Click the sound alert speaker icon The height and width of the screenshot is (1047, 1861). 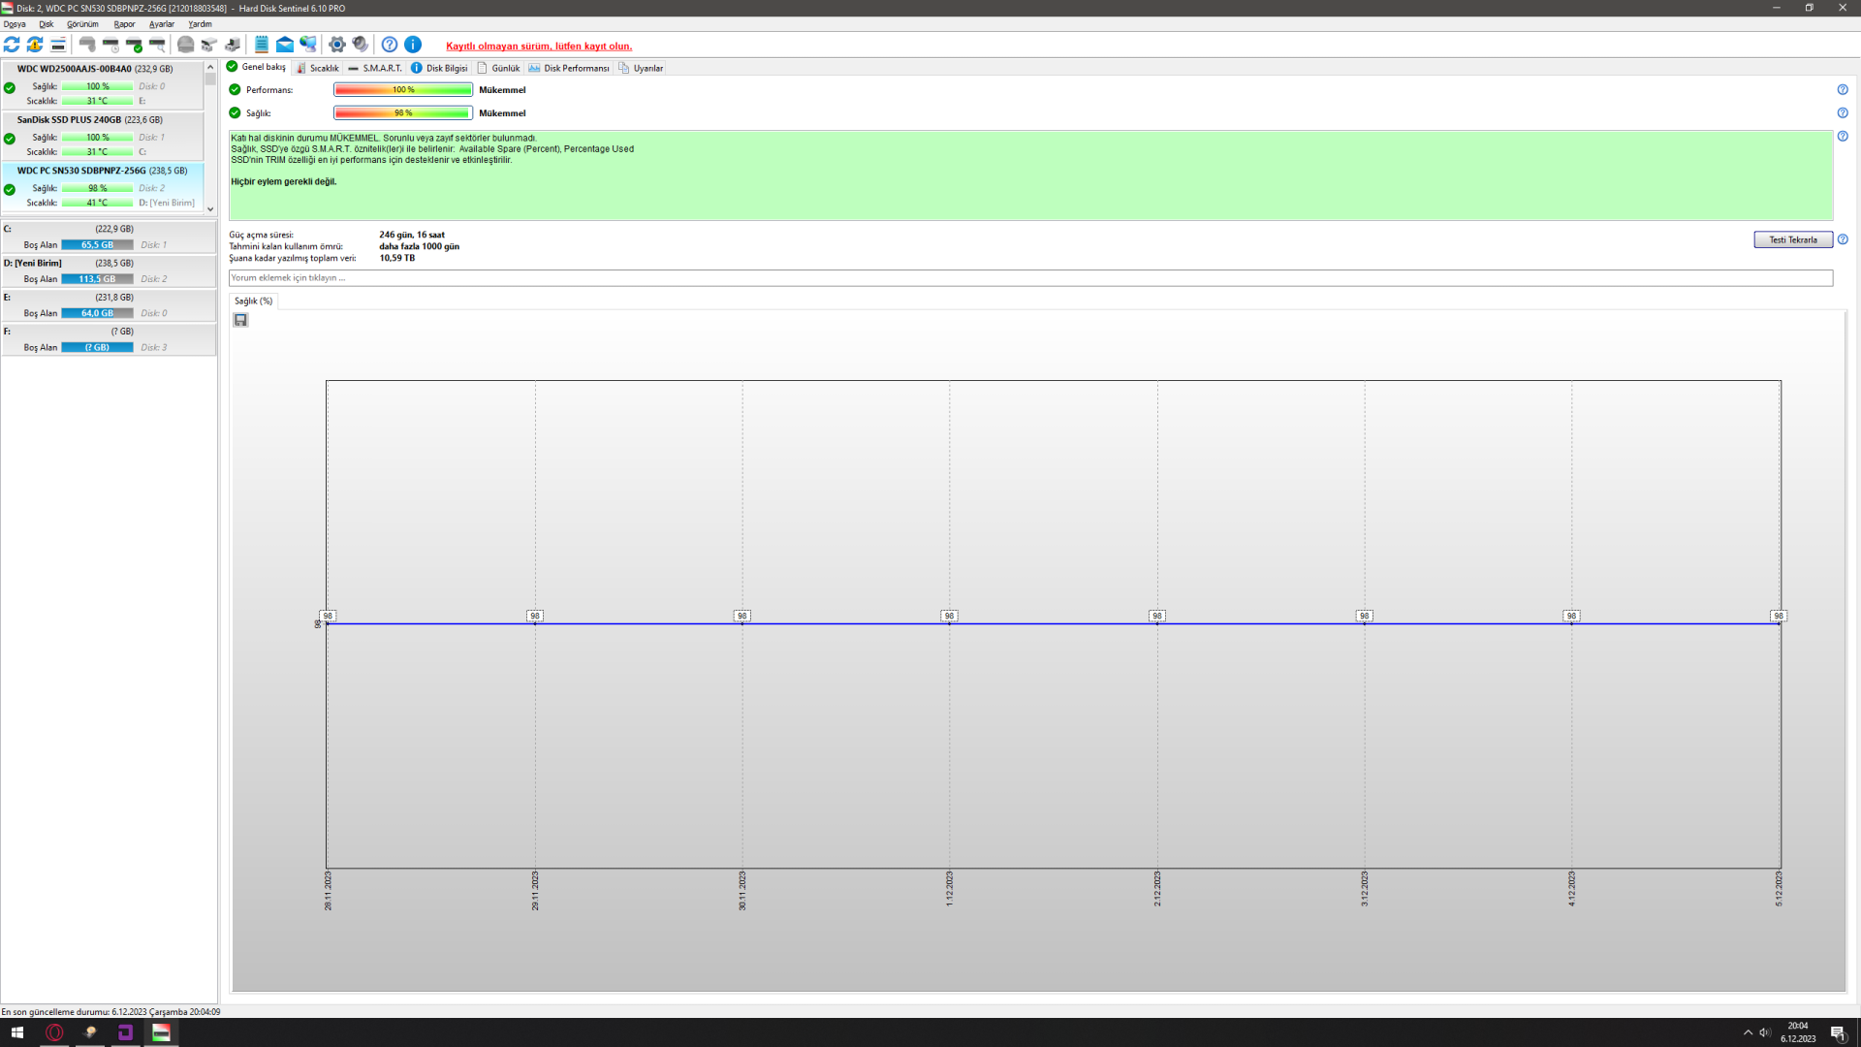[x=361, y=45]
